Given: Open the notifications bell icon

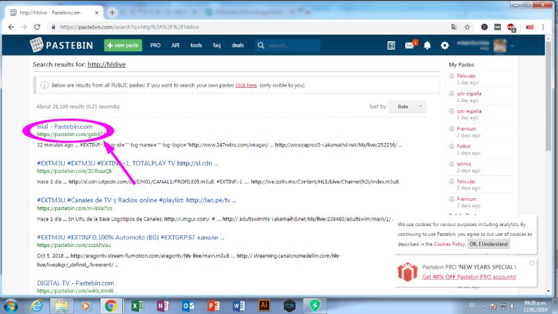Looking at the screenshot, I should [427, 45].
